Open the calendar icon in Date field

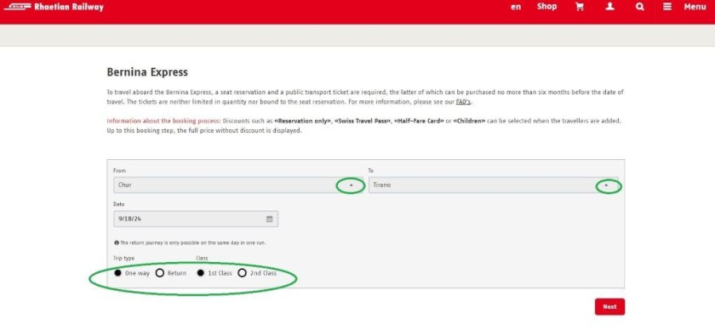point(269,219)
